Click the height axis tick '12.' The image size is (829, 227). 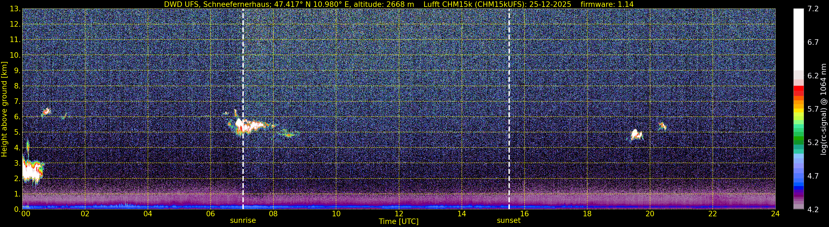click(x=15, y=24)
